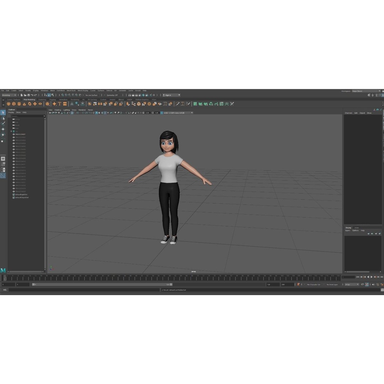The width and height of the screenshot is (384, 384).
Task: Create a polygon sphere from the Poly Modeling shelf
Action: pyautogui.click(x=8, y=103)
